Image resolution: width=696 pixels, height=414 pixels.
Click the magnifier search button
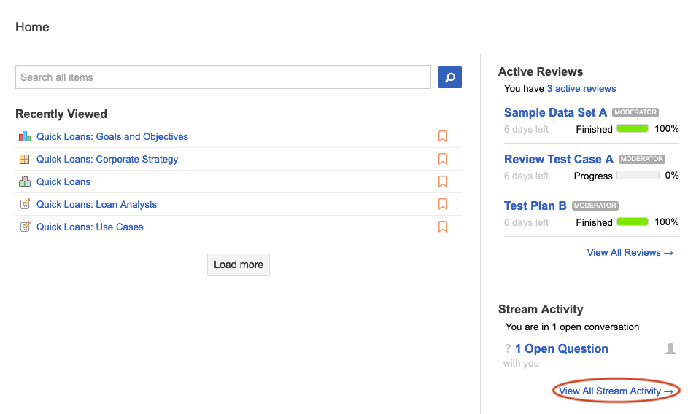[x=449, y=77]
